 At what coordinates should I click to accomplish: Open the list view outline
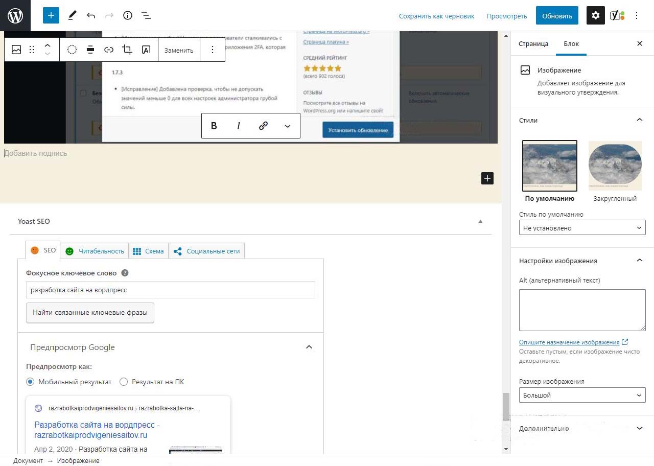146,15
